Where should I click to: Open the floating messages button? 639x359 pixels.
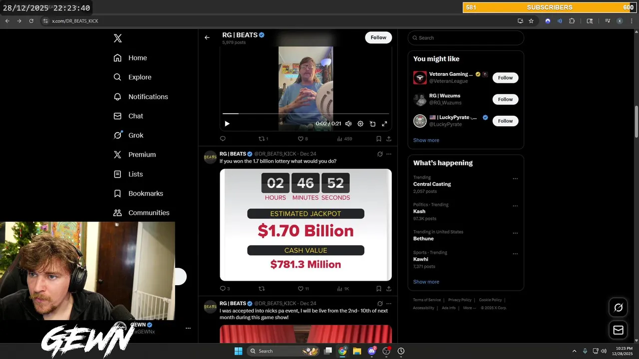(618, 330)
